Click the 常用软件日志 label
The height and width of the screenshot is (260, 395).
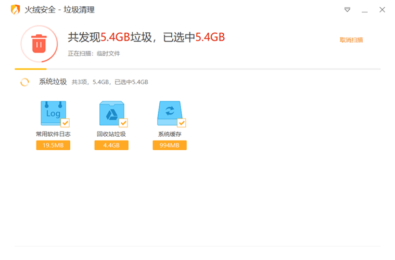[53, 134]
